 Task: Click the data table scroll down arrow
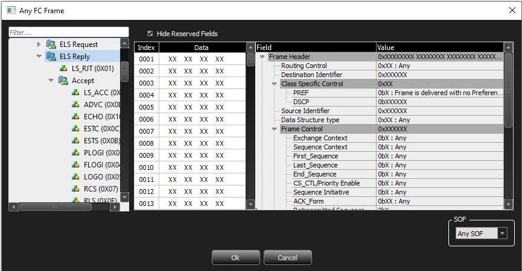[250, 204]
